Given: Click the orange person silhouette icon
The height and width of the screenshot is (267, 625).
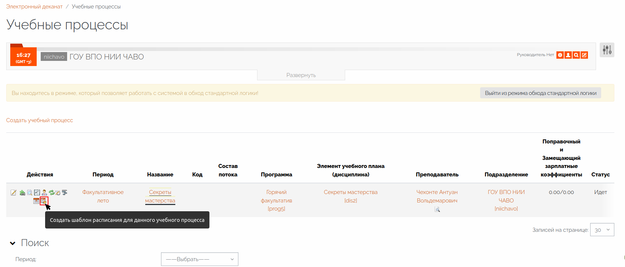Looking at the screenshot, I should point(568,55).
